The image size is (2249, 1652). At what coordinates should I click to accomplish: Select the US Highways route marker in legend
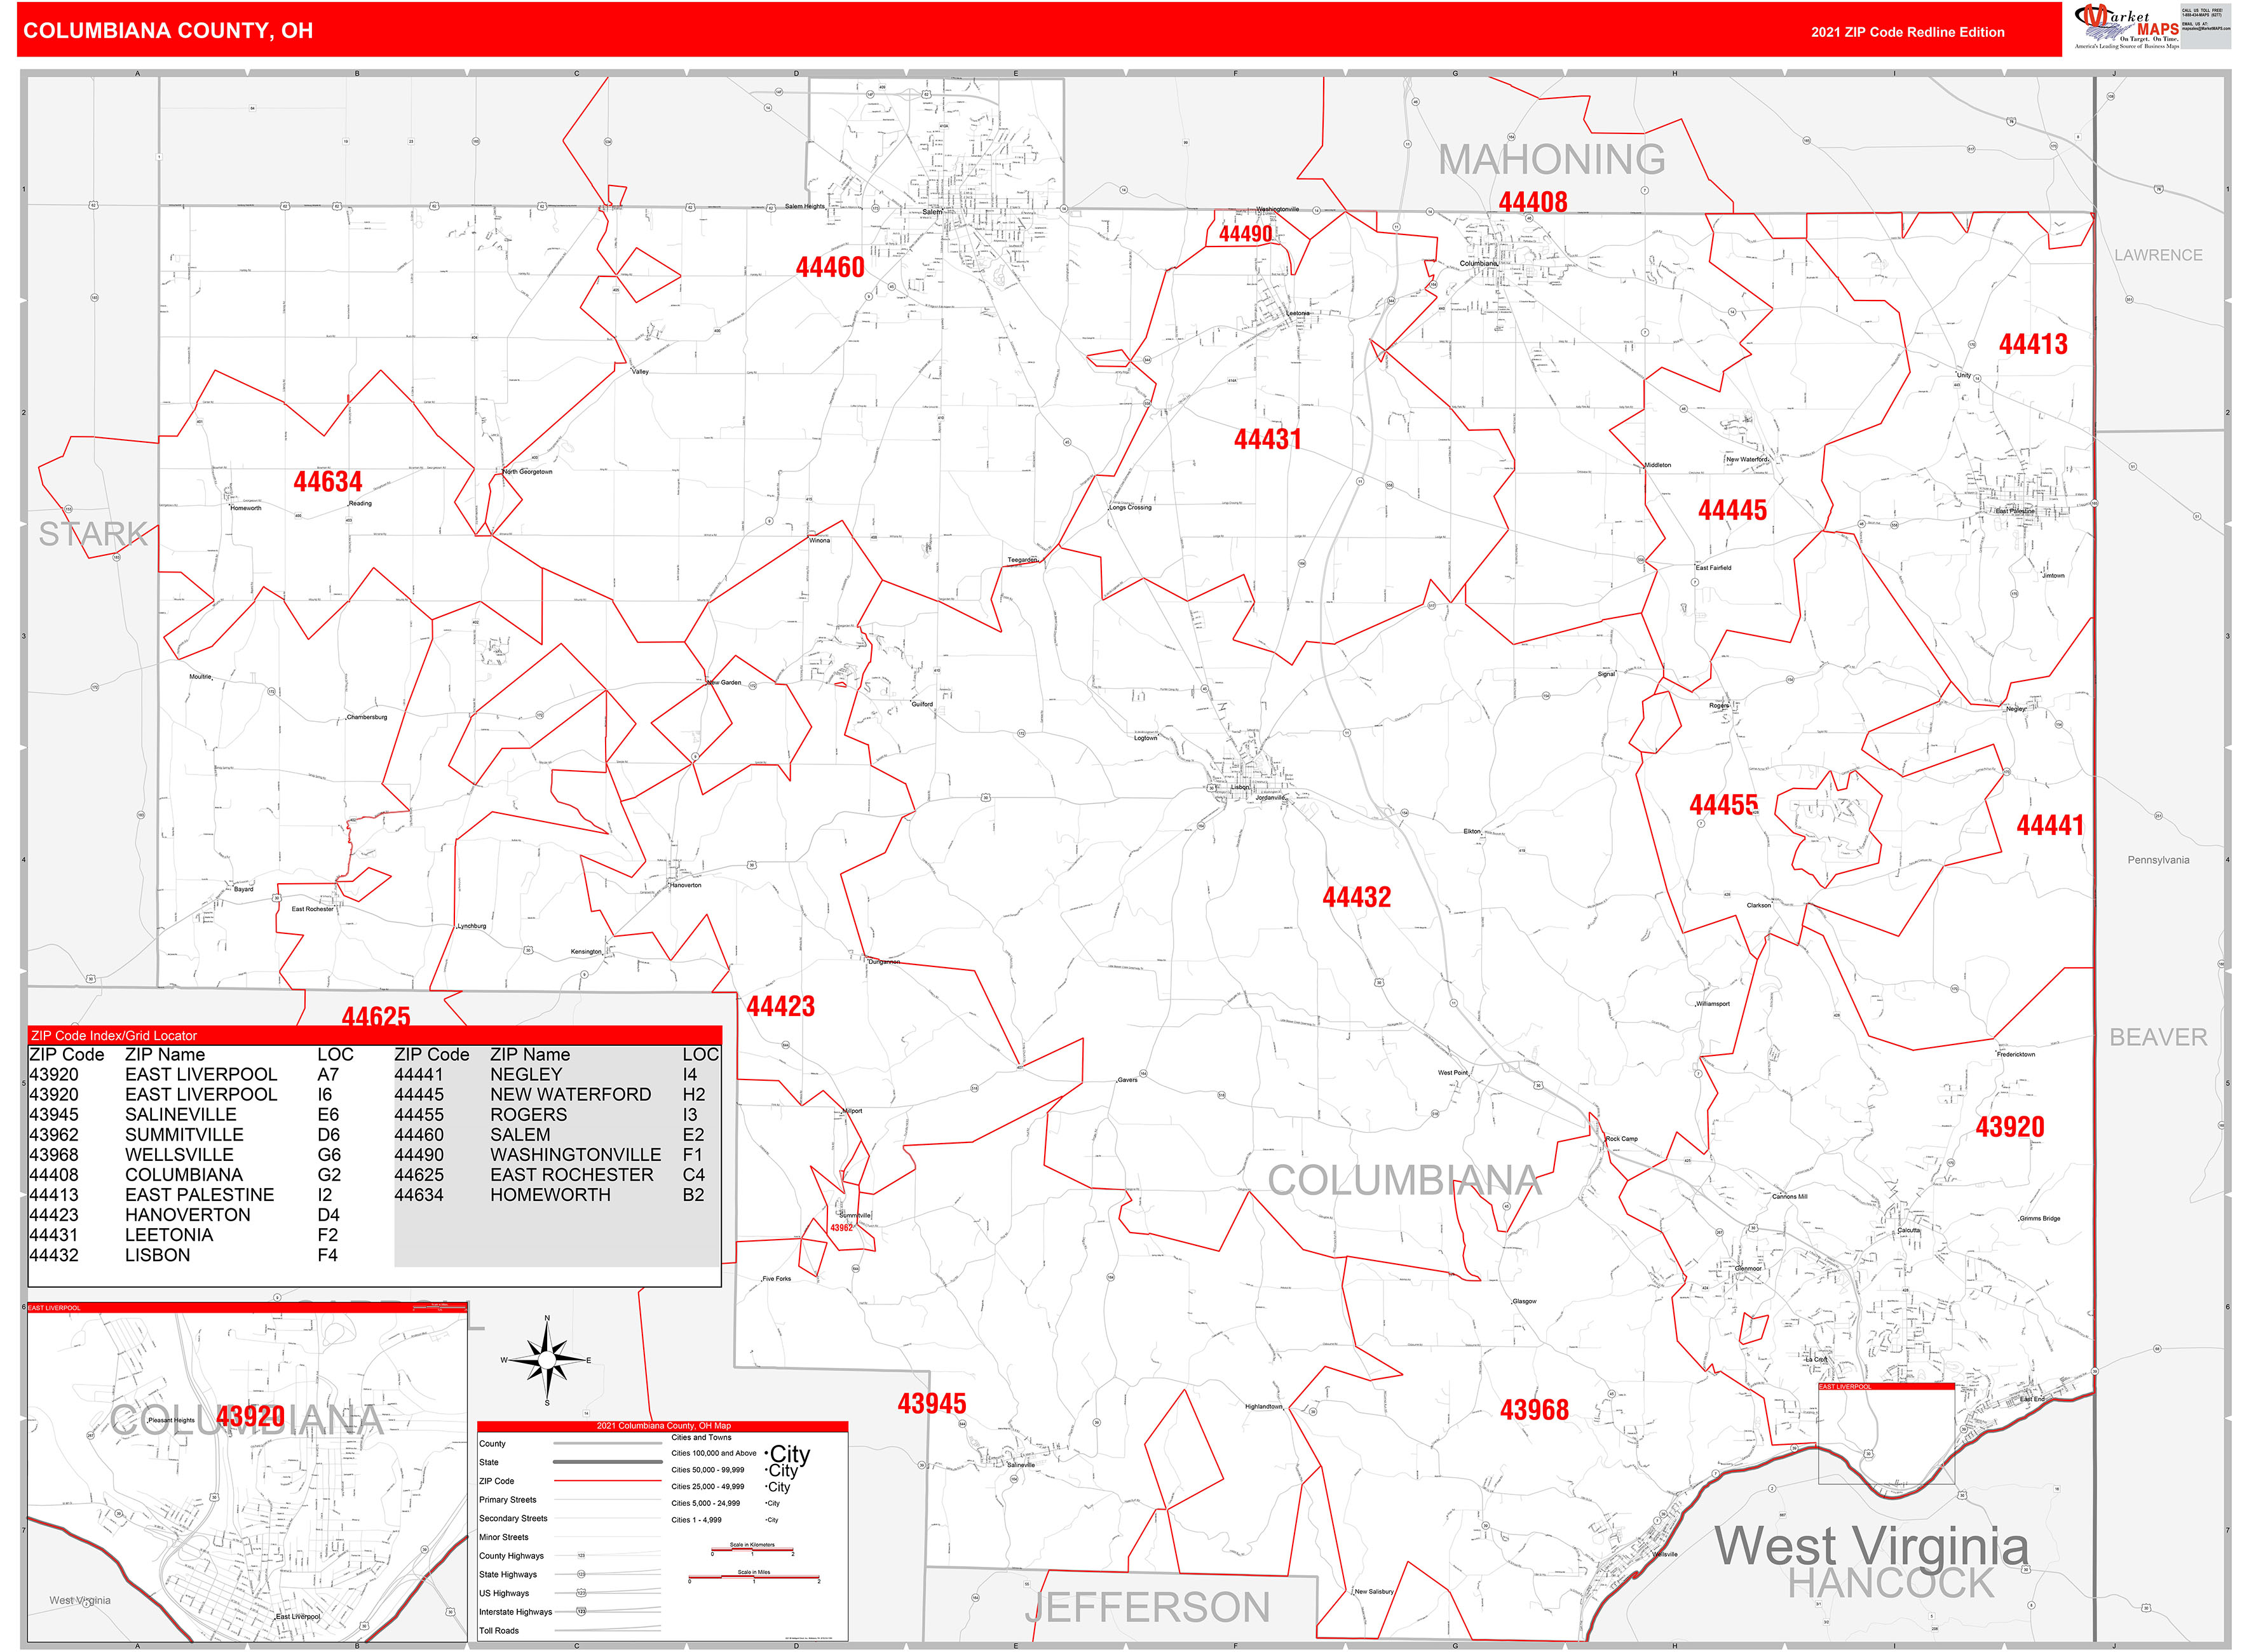tap(581, 1593)
